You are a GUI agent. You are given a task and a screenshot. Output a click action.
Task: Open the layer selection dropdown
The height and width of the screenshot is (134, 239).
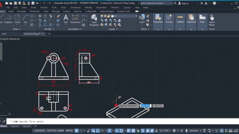136,16
